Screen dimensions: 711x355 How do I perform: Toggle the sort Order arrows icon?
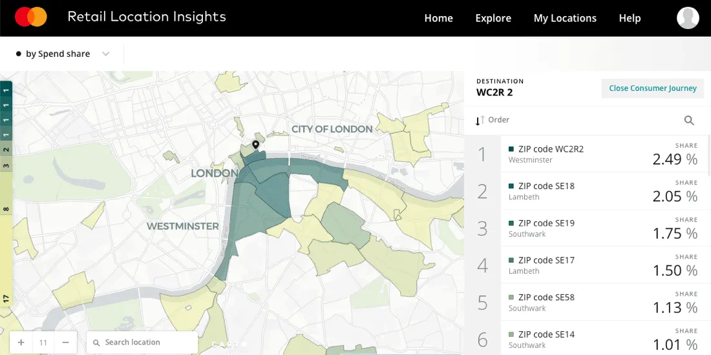point(480,121)
